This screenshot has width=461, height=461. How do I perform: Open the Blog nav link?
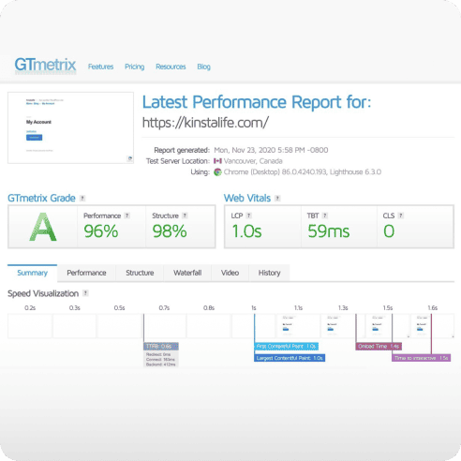pos(203,67)
